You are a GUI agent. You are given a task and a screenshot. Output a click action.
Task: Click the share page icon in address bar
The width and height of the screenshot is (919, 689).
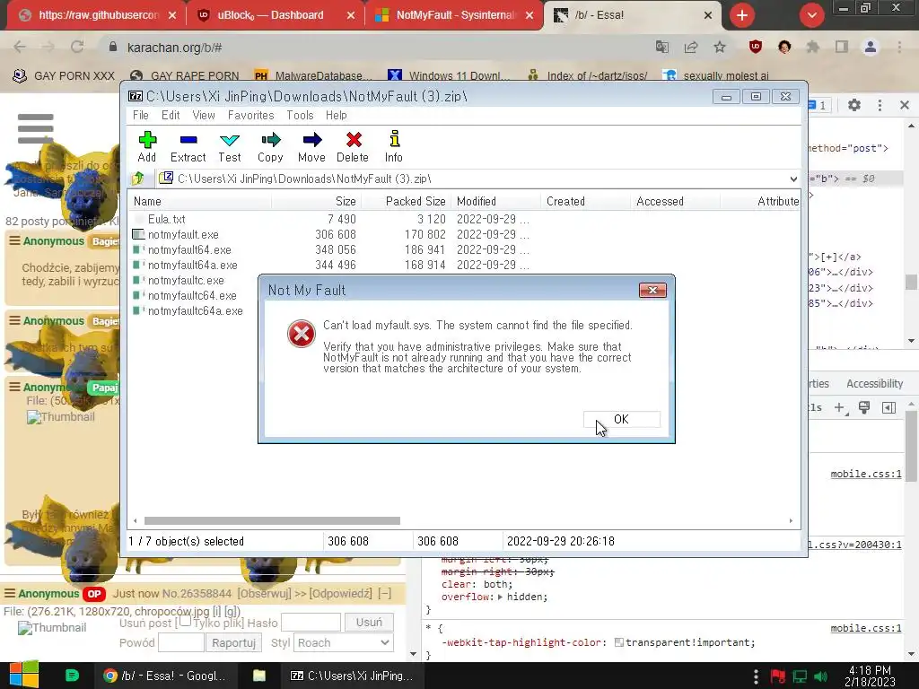click(691, 48)
